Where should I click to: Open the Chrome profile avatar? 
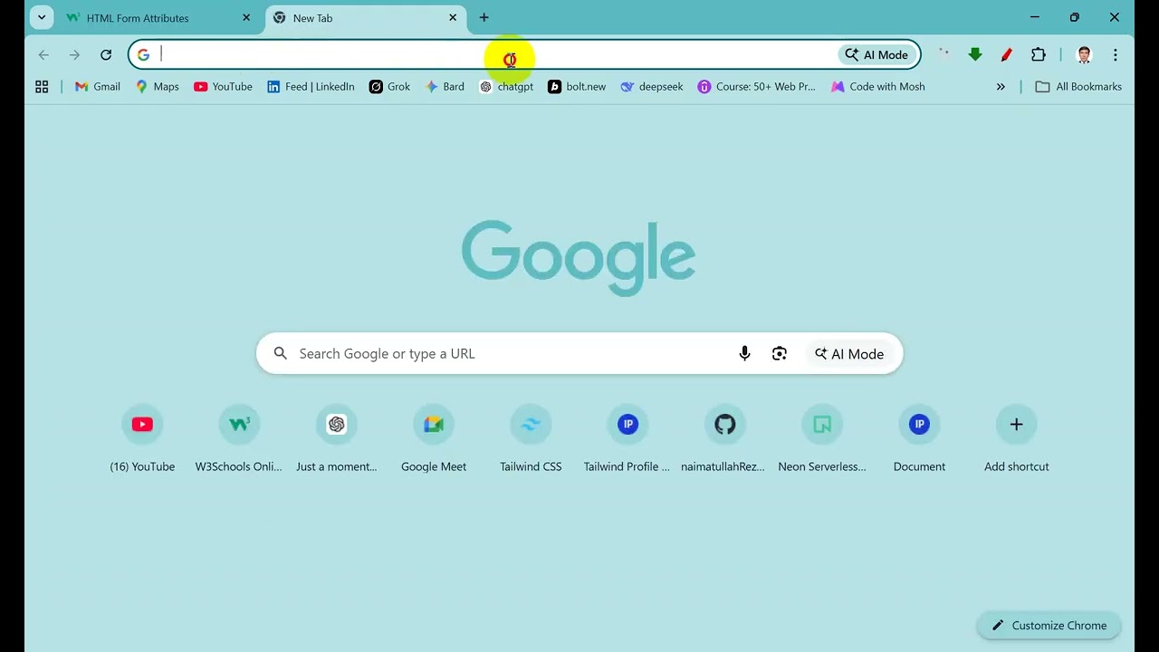click(1084, 55)
